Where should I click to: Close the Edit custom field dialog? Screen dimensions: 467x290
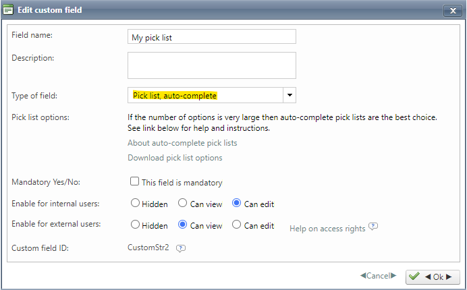point(451,10)
